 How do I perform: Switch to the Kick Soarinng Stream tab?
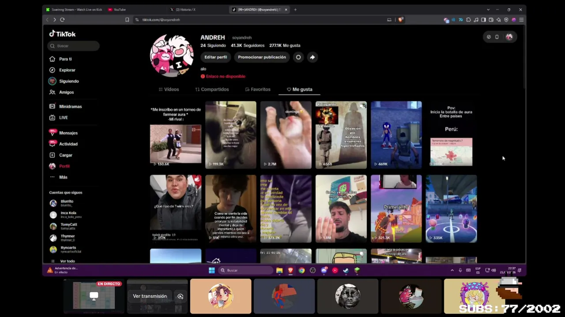(74, 10)
